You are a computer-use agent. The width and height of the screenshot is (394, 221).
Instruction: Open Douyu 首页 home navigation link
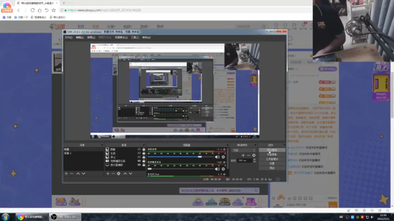coord(81,27)
